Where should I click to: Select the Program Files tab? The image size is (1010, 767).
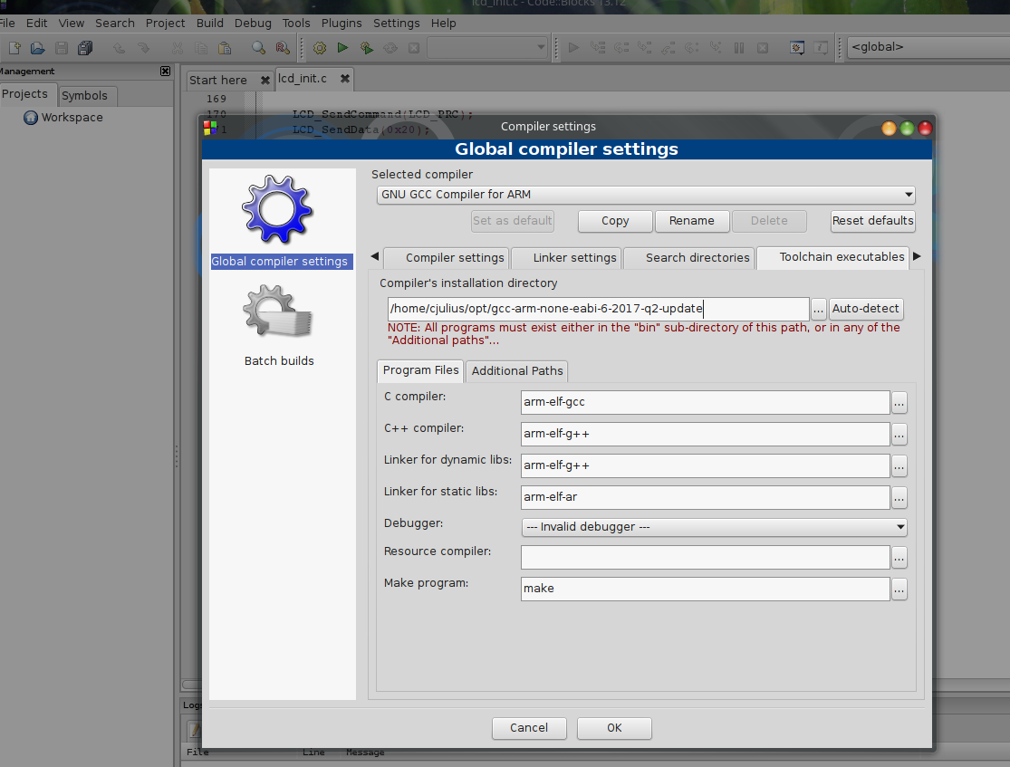(420, 370)
